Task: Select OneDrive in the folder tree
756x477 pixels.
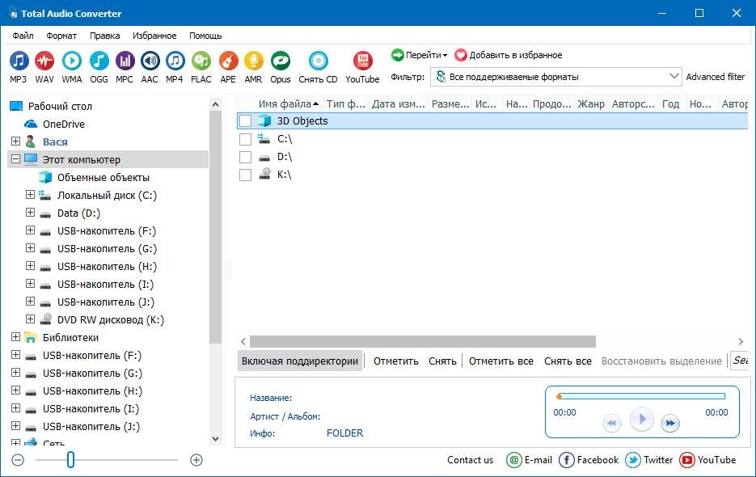Action: point(64,125)
